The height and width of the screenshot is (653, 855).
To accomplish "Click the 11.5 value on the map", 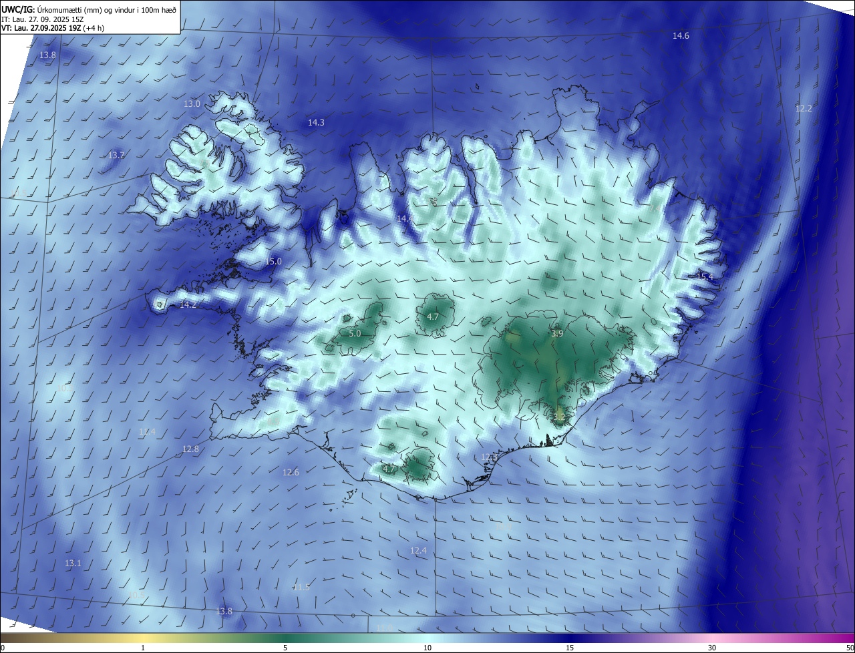I will [x=301, y=588].
